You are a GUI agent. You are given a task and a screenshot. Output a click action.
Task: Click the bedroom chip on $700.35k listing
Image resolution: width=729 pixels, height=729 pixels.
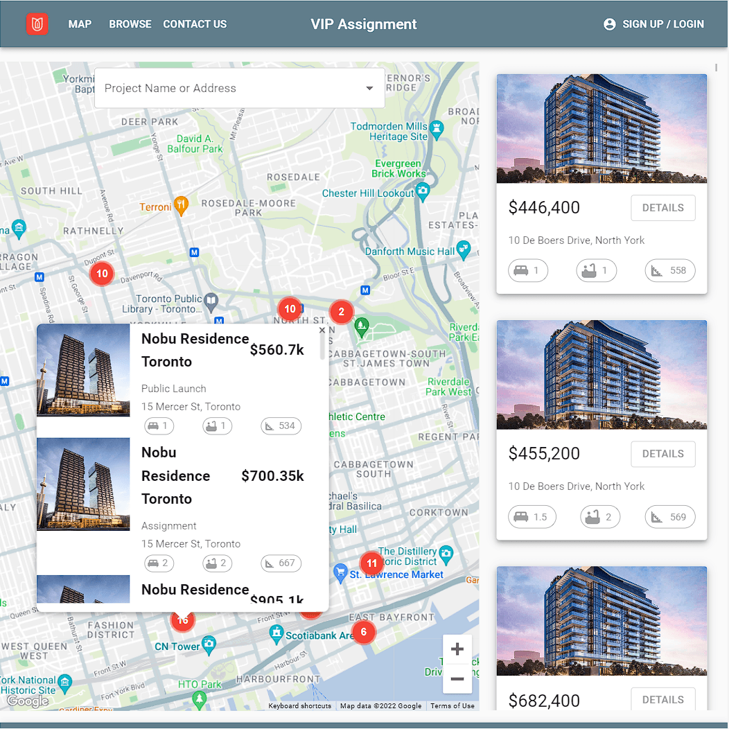point(159,563)
